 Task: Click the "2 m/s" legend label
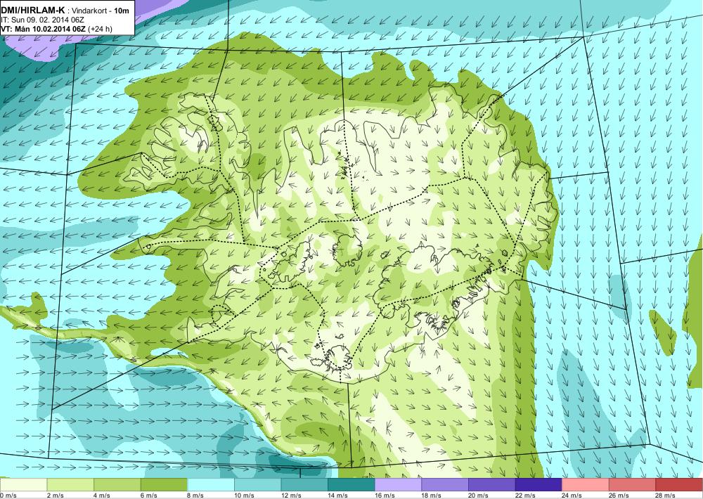55,495
